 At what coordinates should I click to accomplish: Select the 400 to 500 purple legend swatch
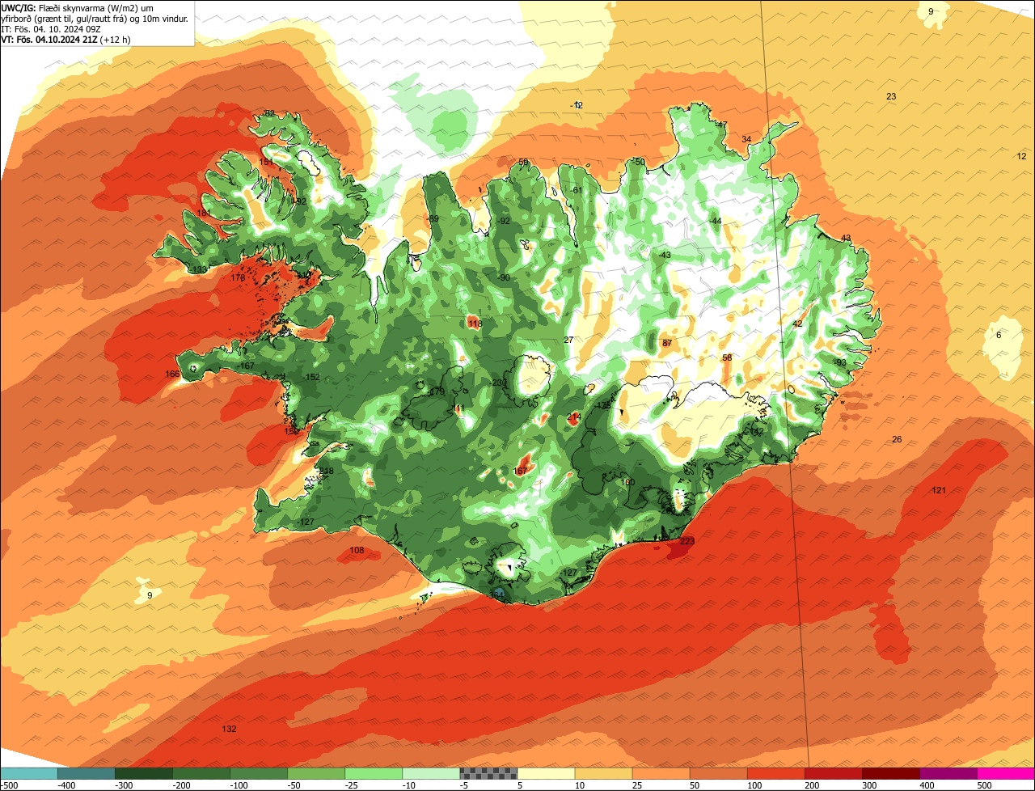coord(948,773)
